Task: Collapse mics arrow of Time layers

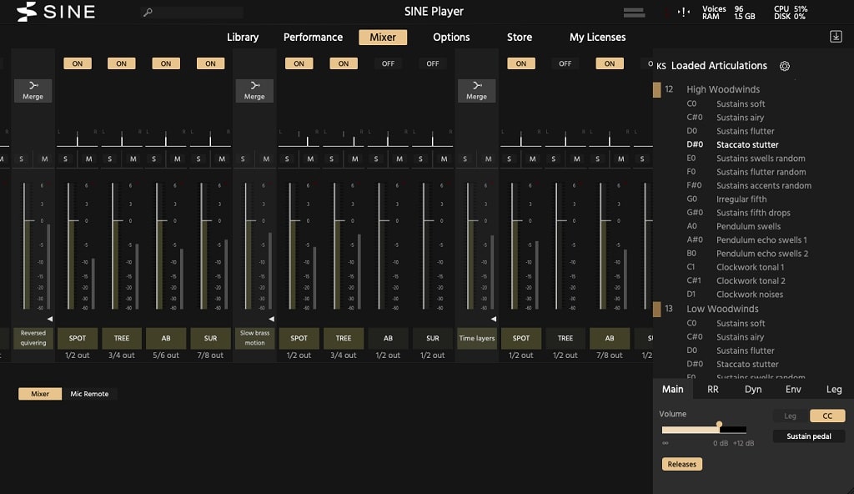Action: (x=494, y=319)
